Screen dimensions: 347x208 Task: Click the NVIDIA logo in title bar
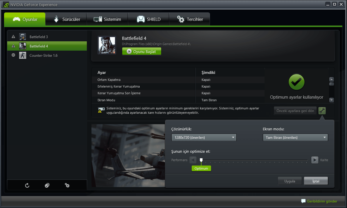tap(6, 4)
